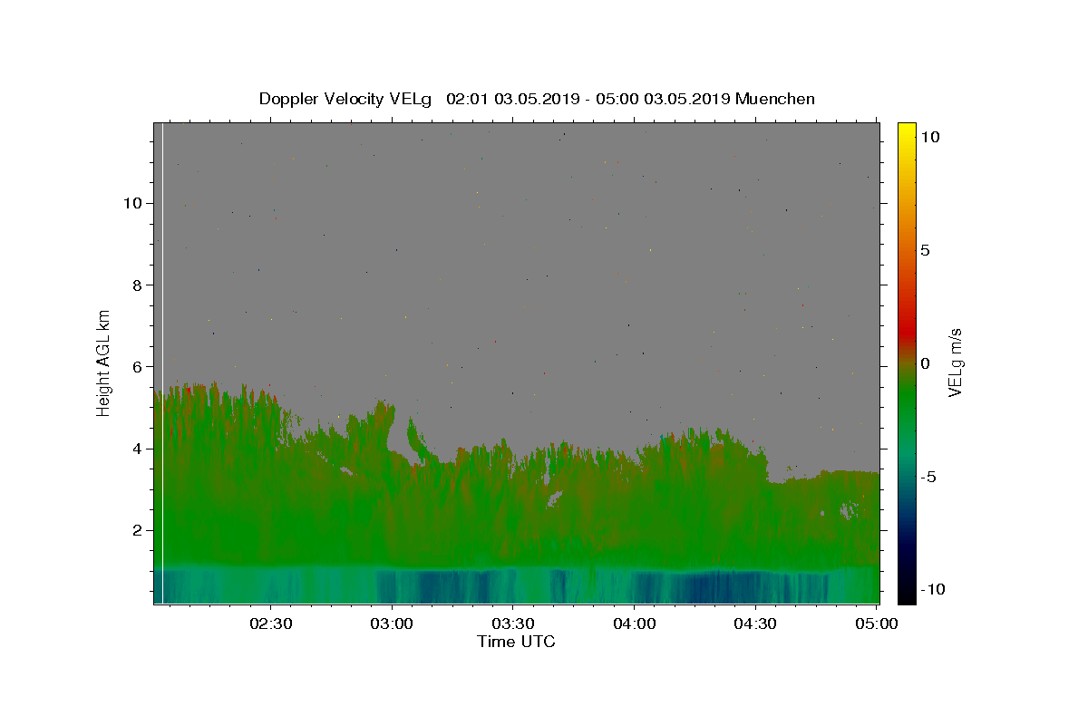Click the height axis label 2
The height and width of the screenshot is (725, 1088).
(x=137, y=530)
